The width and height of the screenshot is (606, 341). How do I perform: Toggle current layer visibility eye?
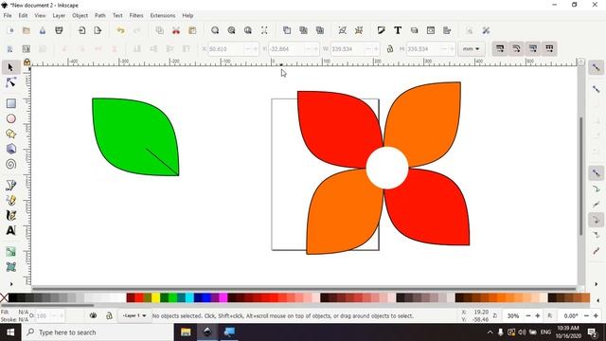click(93, 315)
